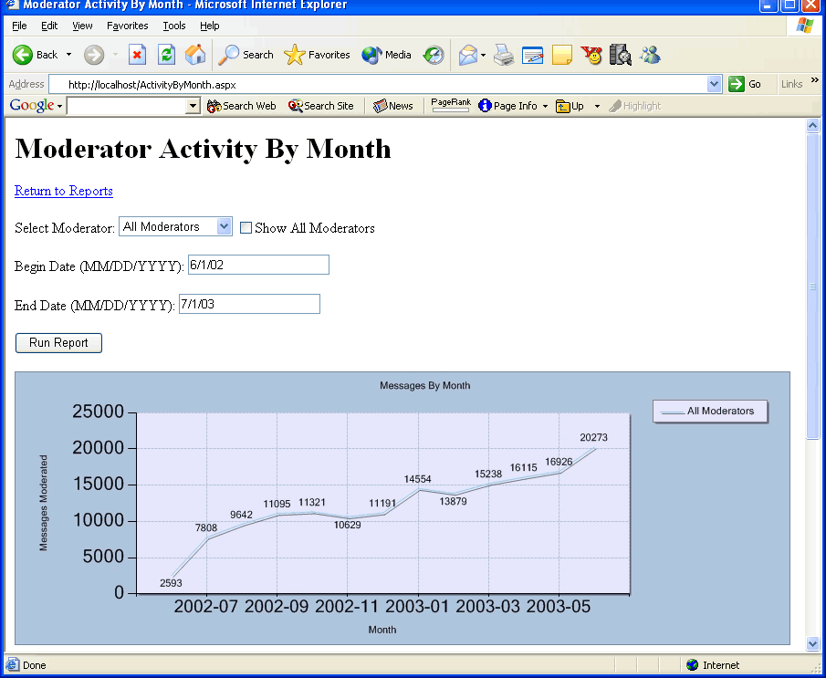Click the Up folder button
826x678 pixels.
[570, 106]
